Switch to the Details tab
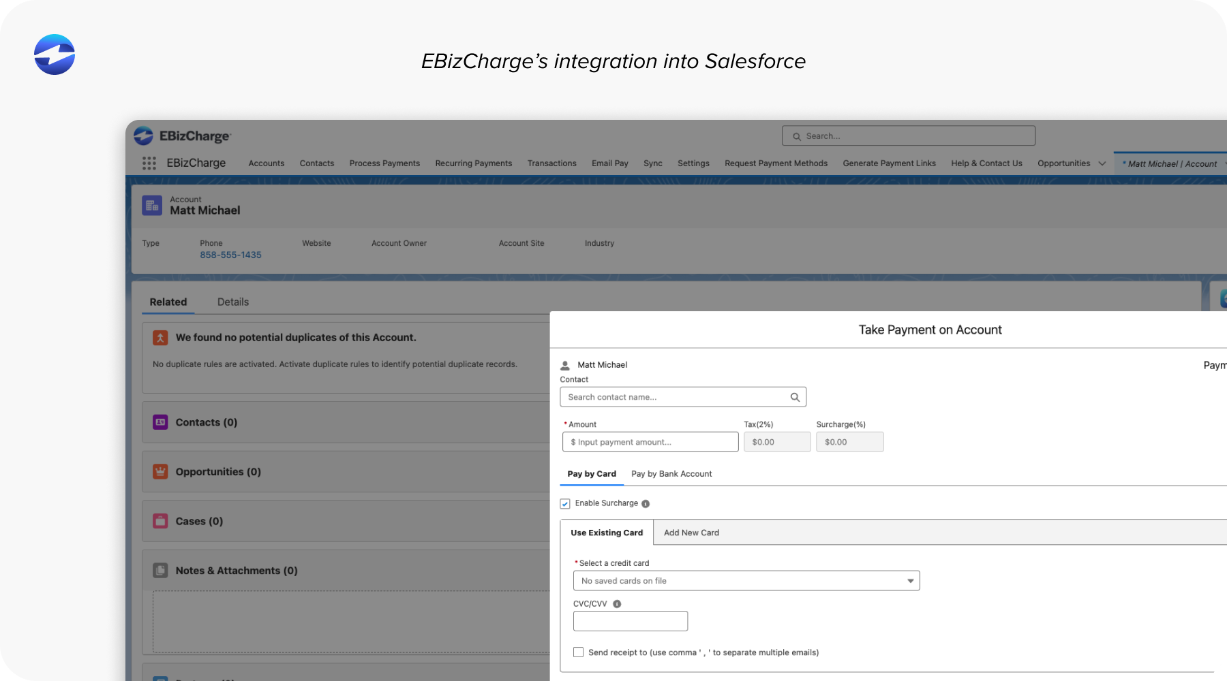The height and width of the screenshot is (681, 1227). pyautogui.click(x=233, y=302)
